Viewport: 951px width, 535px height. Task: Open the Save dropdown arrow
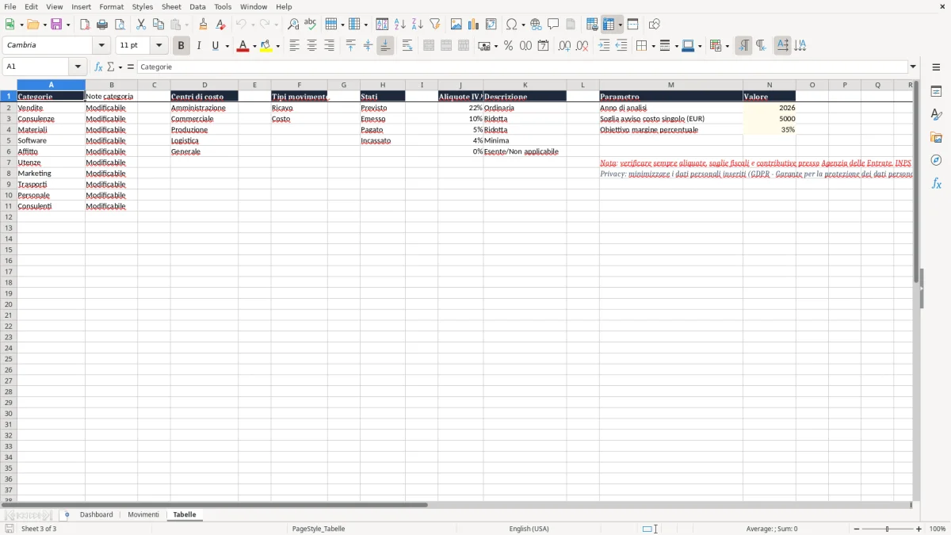[67, 25]
